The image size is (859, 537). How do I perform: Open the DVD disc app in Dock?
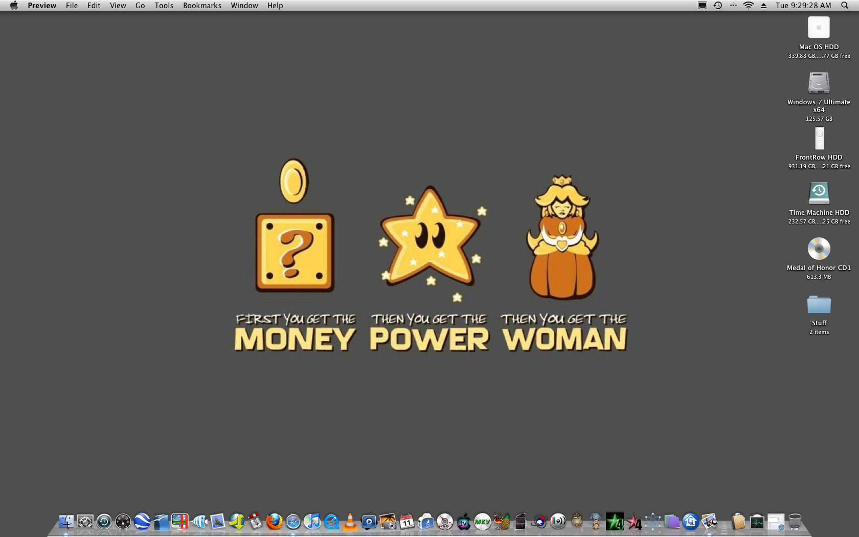(444, 522)
